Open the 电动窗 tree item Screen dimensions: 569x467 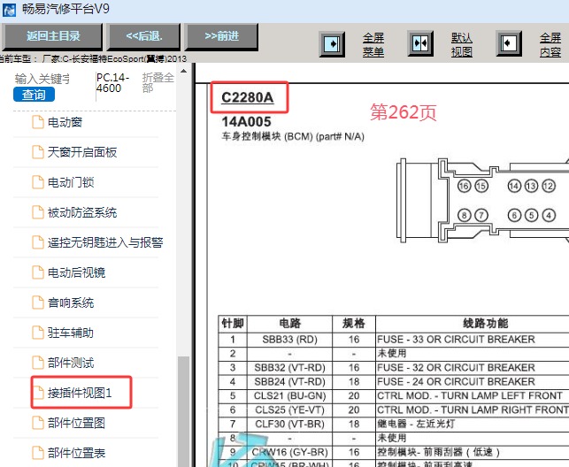65,122
